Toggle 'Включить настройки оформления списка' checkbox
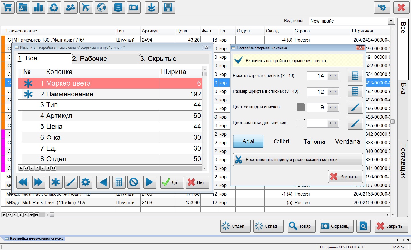411x250 pixels. click(x=238, y=60)
